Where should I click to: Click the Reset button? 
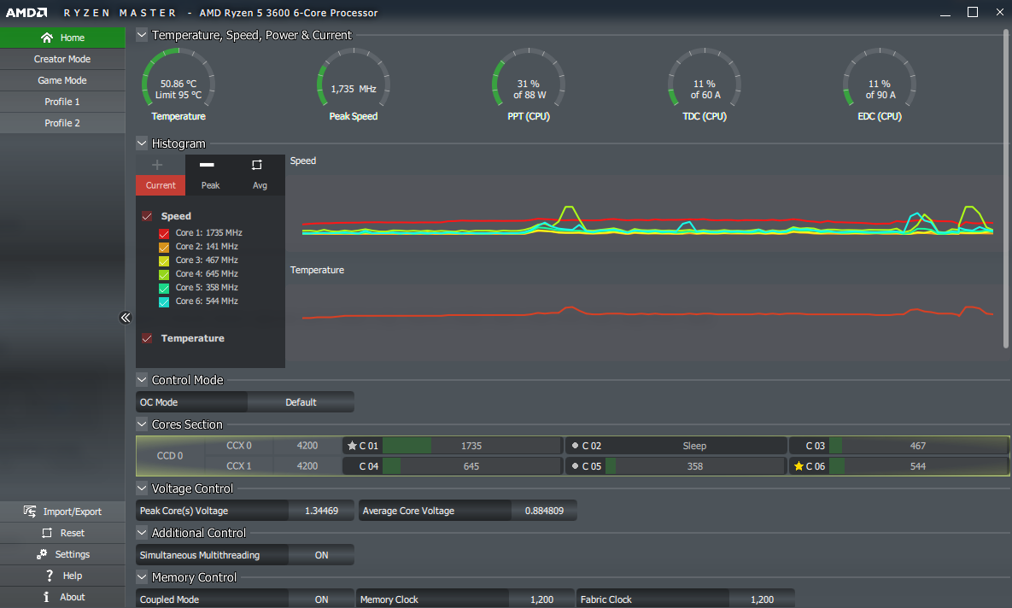[x=62, y=533]
